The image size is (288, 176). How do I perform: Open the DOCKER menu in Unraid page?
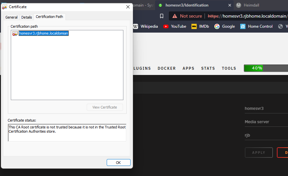tap(167, 68)
